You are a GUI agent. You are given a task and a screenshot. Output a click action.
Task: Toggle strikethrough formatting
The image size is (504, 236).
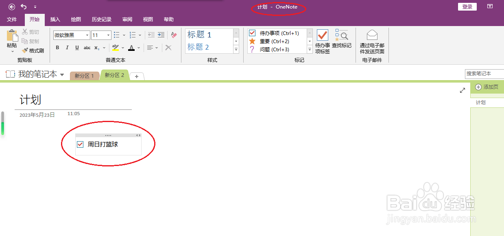point(87,48)
